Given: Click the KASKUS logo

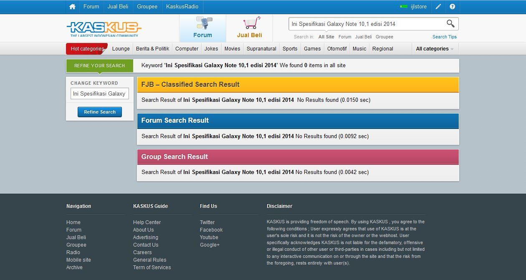Looking at the screenshot, I should pyautogui.click(x=104, y=28).
